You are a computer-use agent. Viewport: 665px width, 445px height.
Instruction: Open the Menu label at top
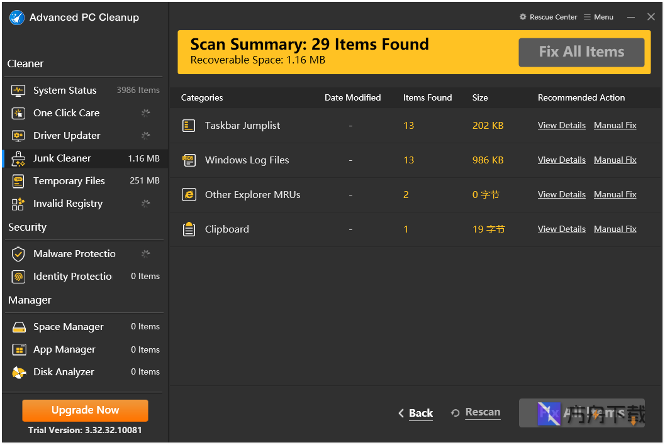coord(603,17)
